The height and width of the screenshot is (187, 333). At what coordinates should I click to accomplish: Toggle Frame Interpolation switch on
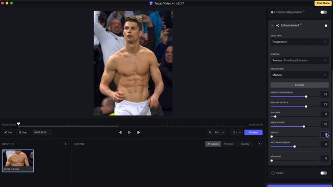tap(324, 12)
